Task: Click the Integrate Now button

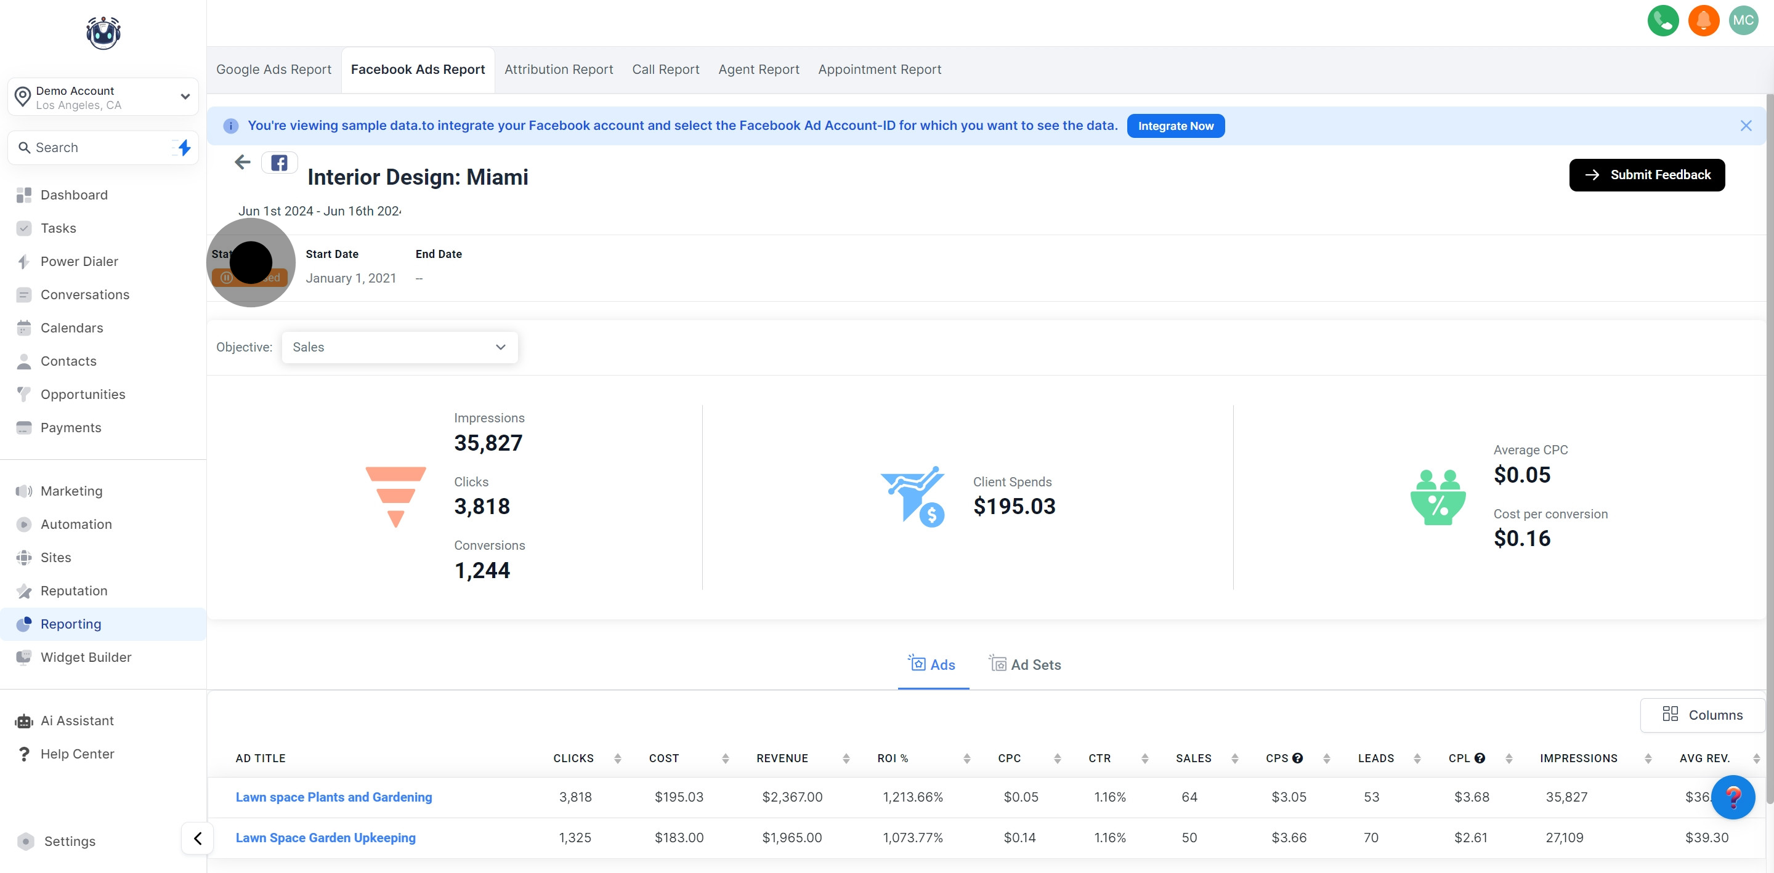Action: [x=1175, y=126]
